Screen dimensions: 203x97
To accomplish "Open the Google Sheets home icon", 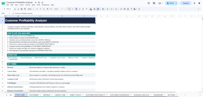I will pos(3,3).
